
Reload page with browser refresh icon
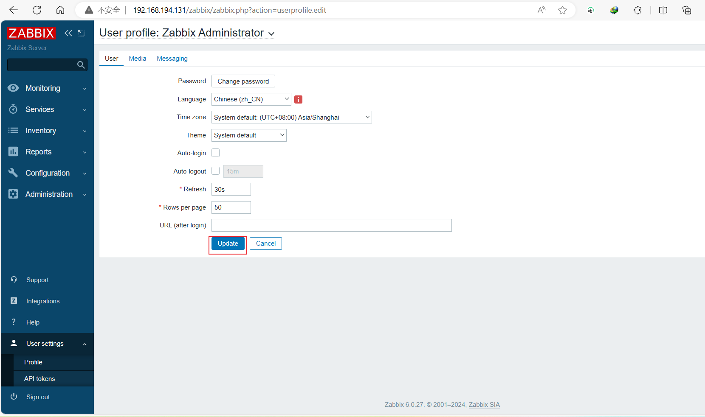[37, 10]
